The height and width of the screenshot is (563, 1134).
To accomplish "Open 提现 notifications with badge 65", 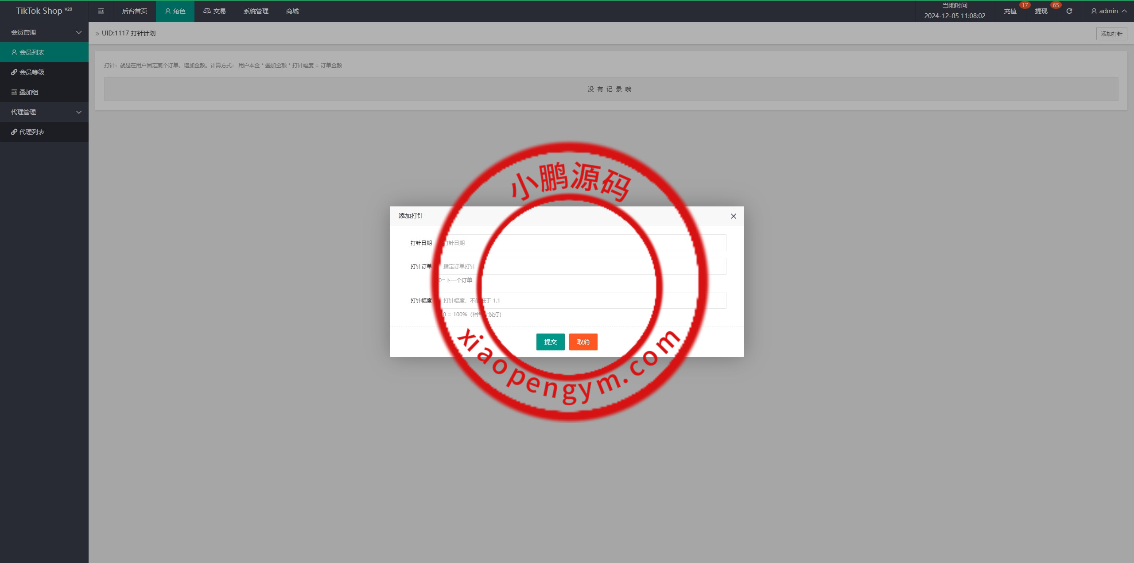I will pos(1041,11).
